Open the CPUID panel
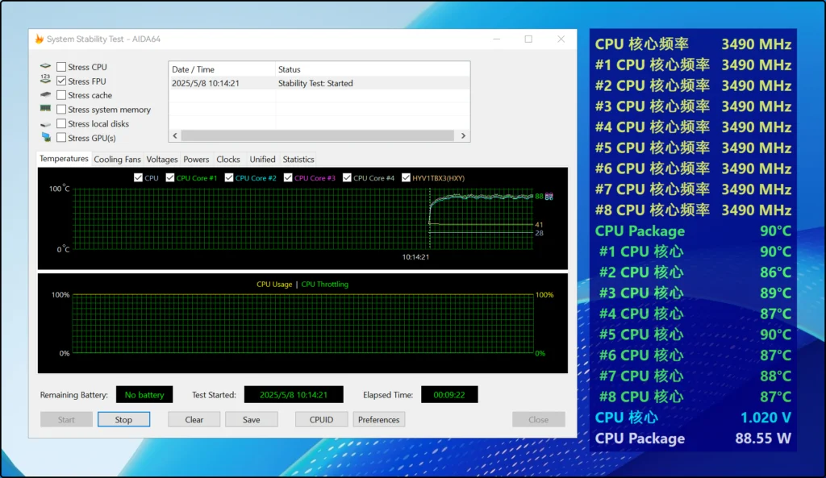The height and width of the screenshot is (478, 826). (x=321, y=420)
